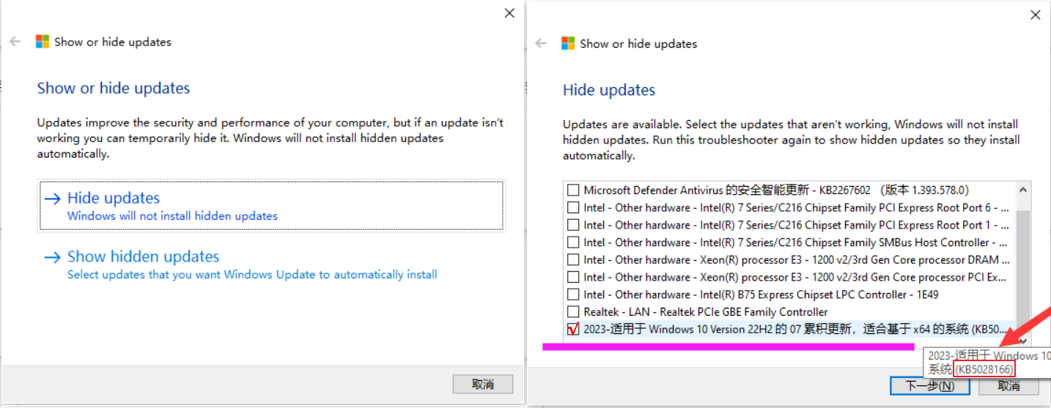This screenshot has width=1051, height=408.
Task: Click the arrow icon beside Show hidden updates
Action: 52,257
